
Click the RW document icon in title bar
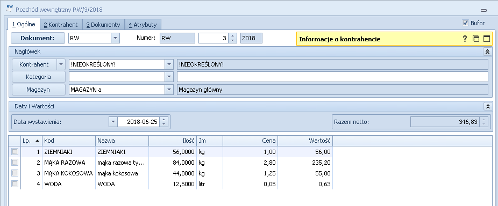(10, 8)
